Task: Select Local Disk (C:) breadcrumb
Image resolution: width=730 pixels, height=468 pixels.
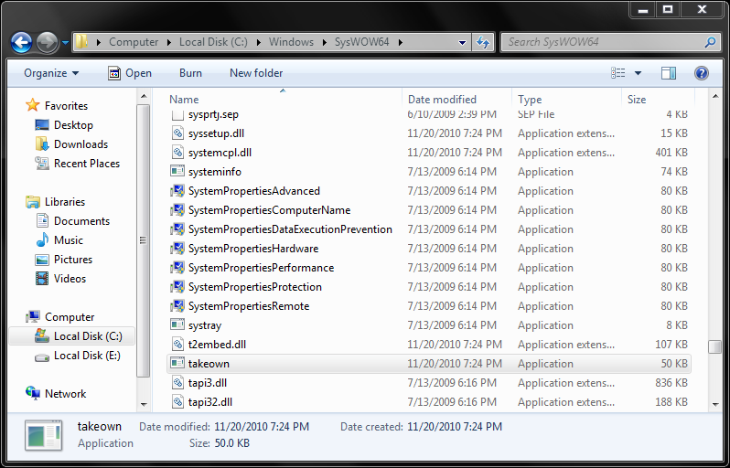Action: [213, 42]
